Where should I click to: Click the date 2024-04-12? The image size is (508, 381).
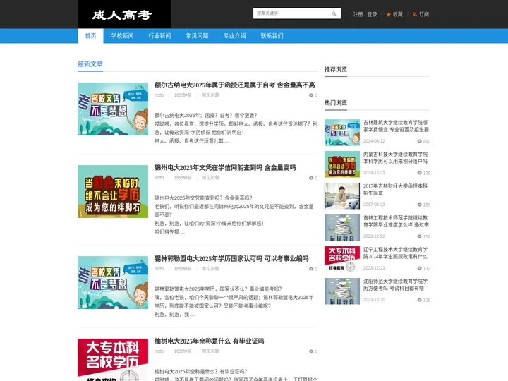[x=374, y=141]
